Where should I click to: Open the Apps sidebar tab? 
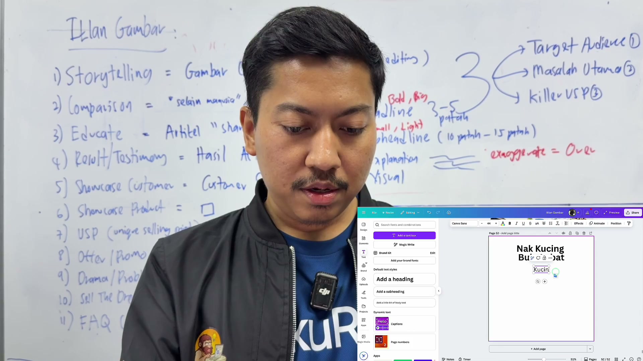364,322
